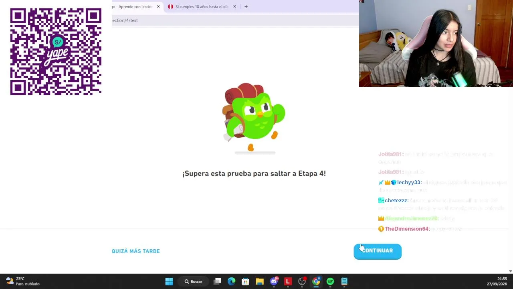Viewport: 513px width, 289px height.
Task: Open the red L app in taskbar
Action: click(x=288, y=281)
